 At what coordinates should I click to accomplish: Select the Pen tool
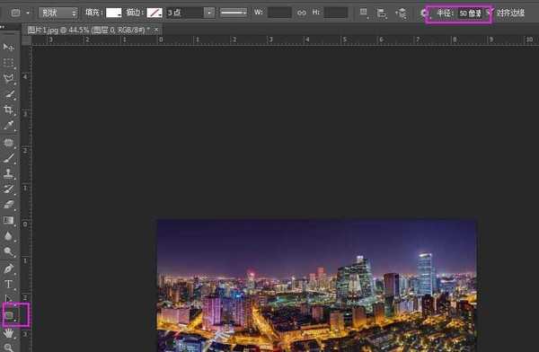point(9,268)
